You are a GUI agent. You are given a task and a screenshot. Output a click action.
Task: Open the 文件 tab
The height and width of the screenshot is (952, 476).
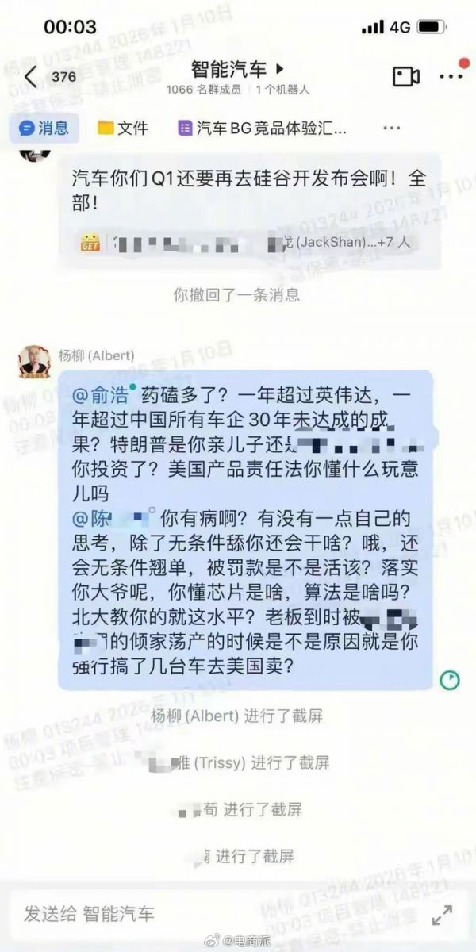point(123,128)
